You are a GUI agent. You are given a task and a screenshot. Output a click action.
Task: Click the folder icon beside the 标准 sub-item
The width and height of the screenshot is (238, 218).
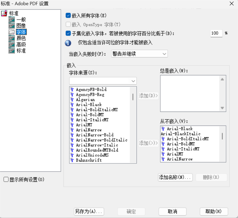tap(12, 51)
